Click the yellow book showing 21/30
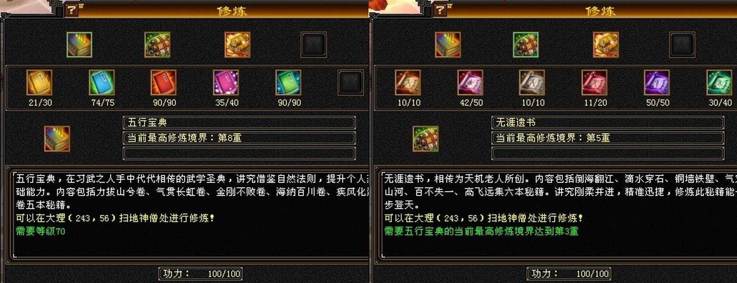737x283 pixels. point(40,83)
